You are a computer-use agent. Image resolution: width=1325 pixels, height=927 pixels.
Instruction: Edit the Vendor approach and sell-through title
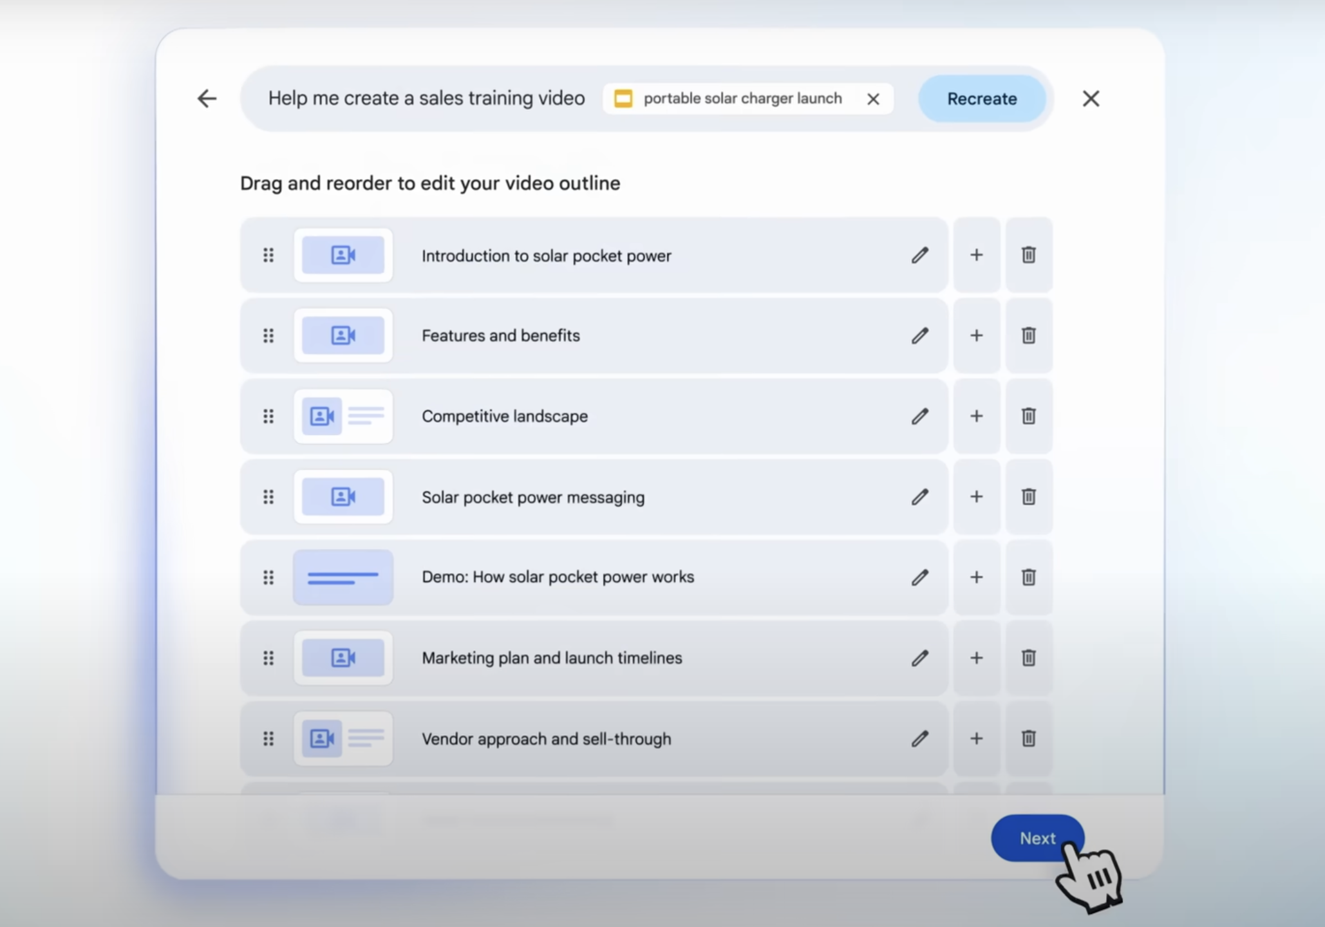[919, 738]
